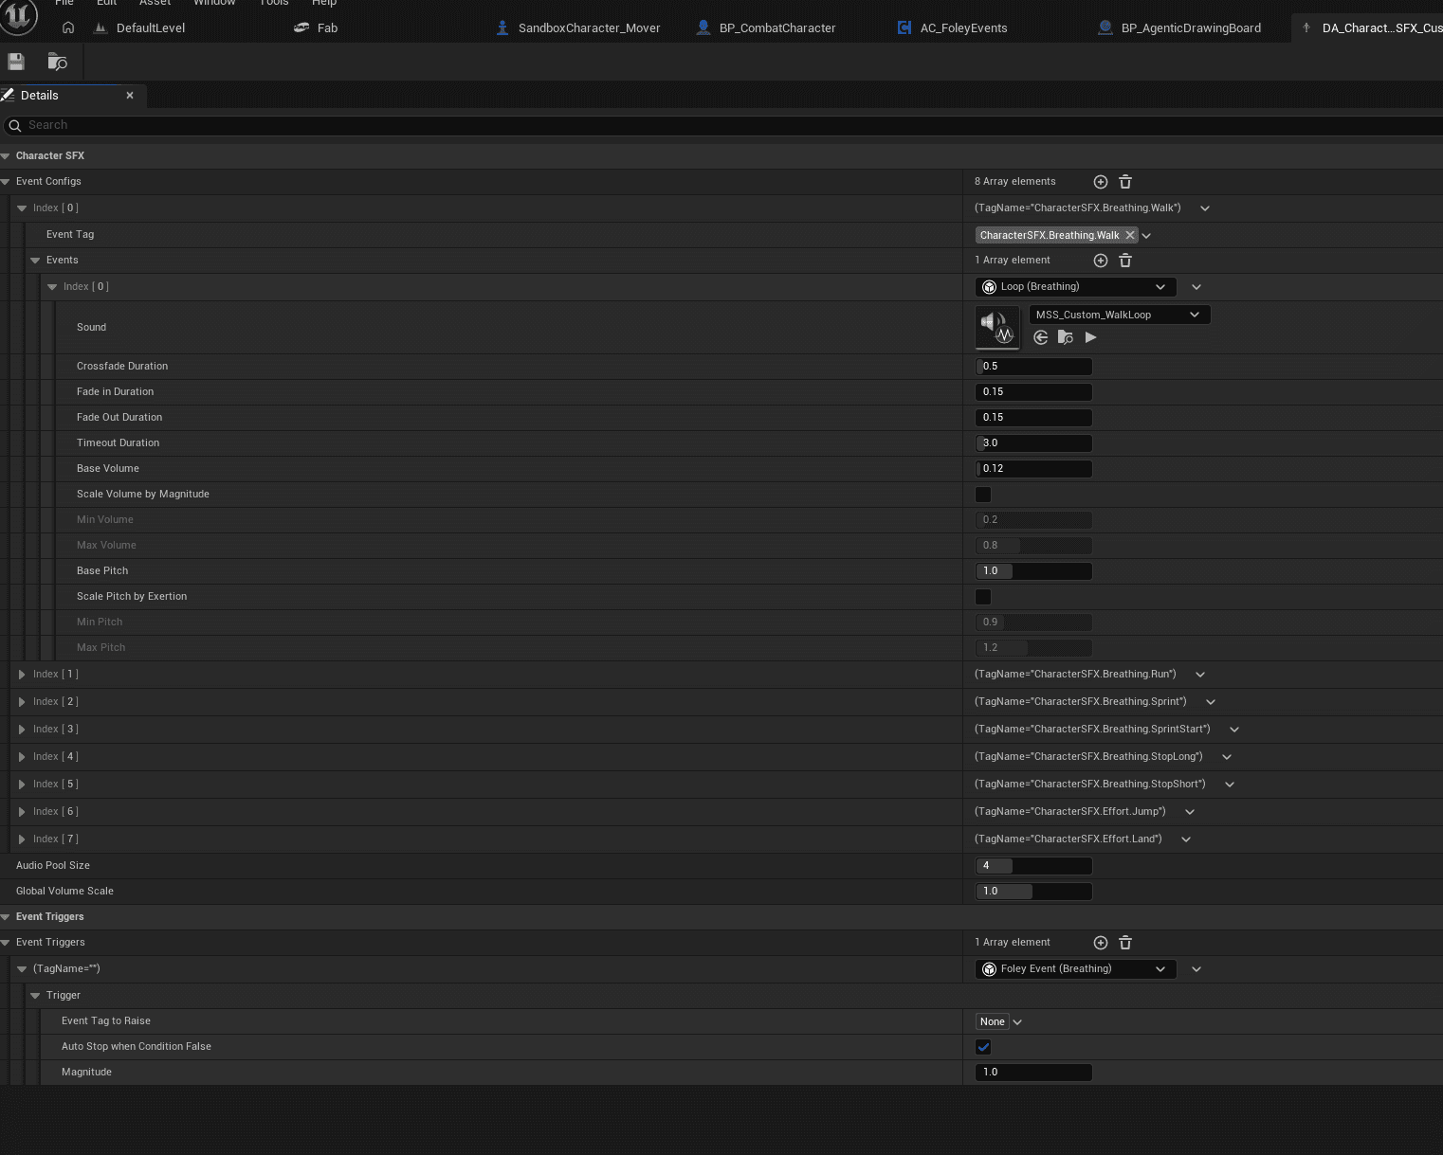Viewport: 1443px width, 1155px height.
Task: Open the Loop (Breathing) type dropdown
Action: 1075,287
